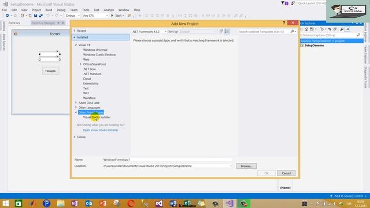The width and height of the screenshot is (370, 208).
Task: Open the Debug configuration dropdown
Action: coord(73,16)
